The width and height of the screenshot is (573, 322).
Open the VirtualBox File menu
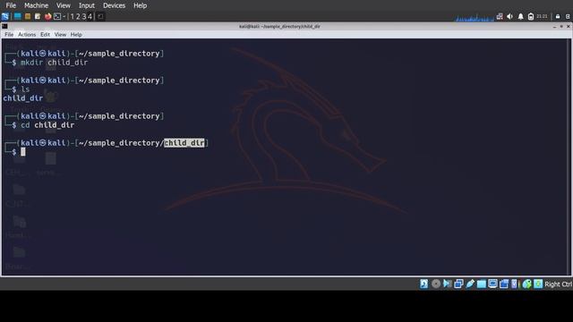(11, 5)
